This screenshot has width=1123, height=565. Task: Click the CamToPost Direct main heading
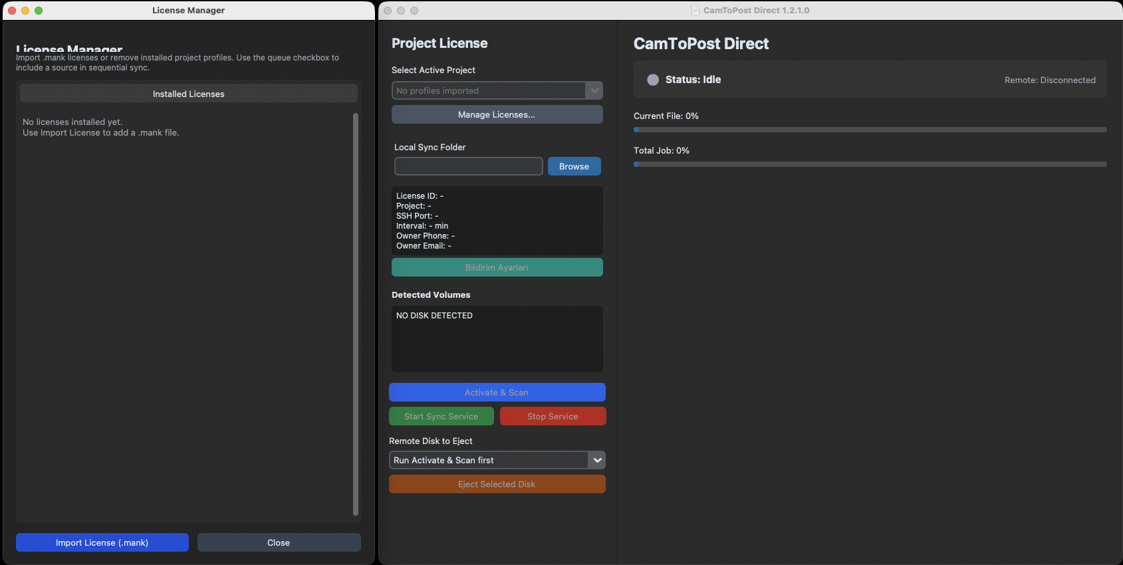pyautogui.click(x=701, y=43)
